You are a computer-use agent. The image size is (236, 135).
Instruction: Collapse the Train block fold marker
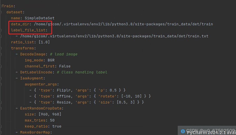(1, 6)
